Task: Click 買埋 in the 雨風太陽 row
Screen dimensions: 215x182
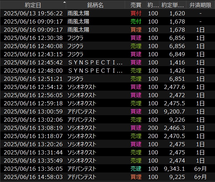Action: (x=136, y=30)
